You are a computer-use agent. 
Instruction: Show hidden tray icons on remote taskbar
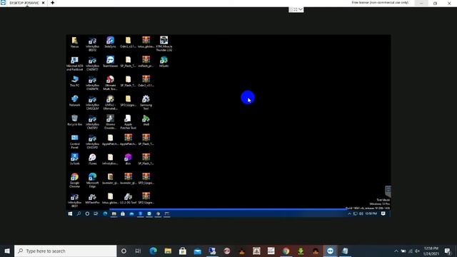click(x=349, y=213)
